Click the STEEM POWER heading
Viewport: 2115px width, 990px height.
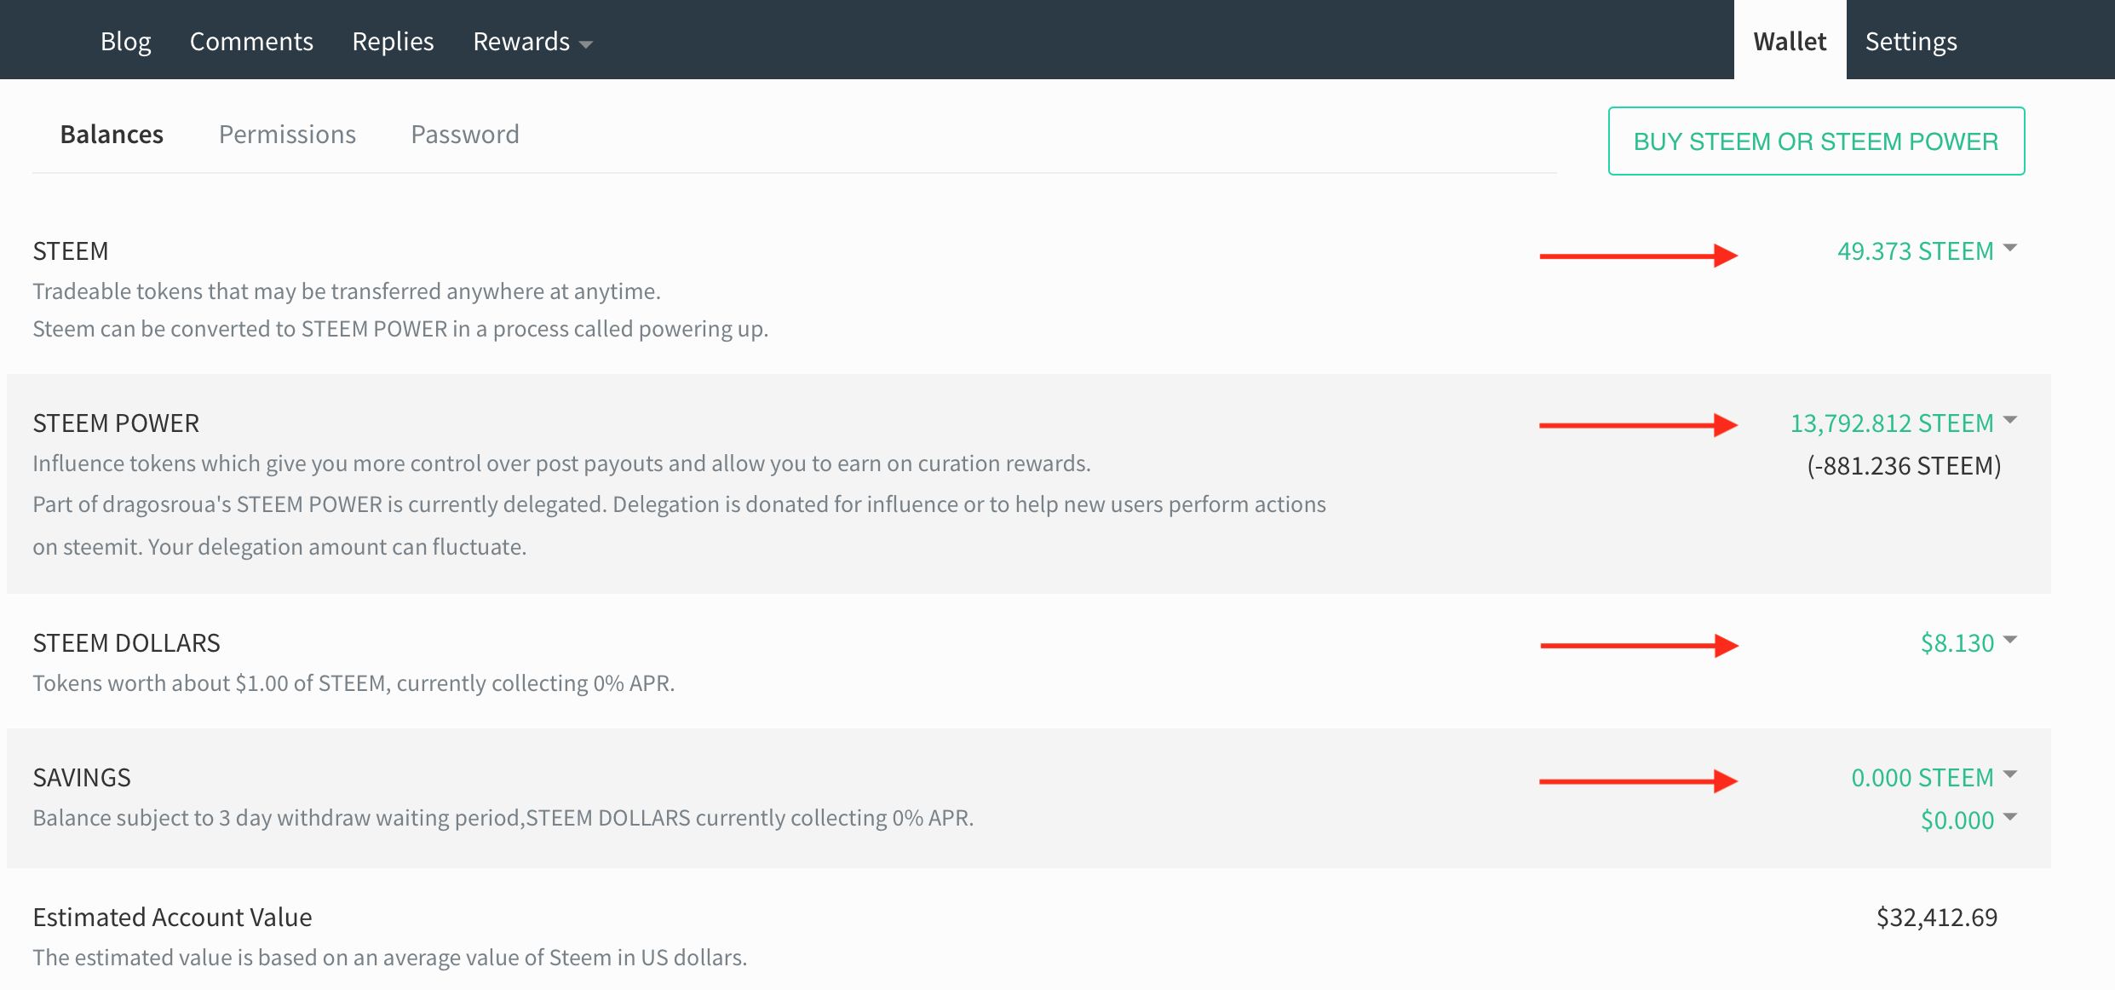pos(116,423)
